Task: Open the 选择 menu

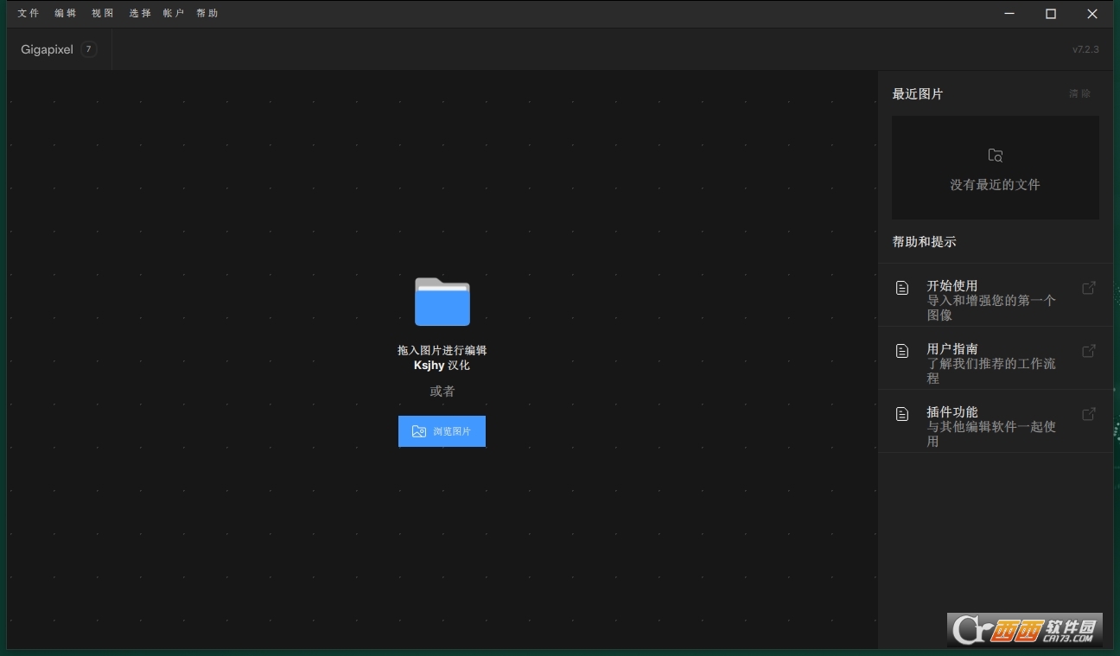Action: [x=140, y=13]
